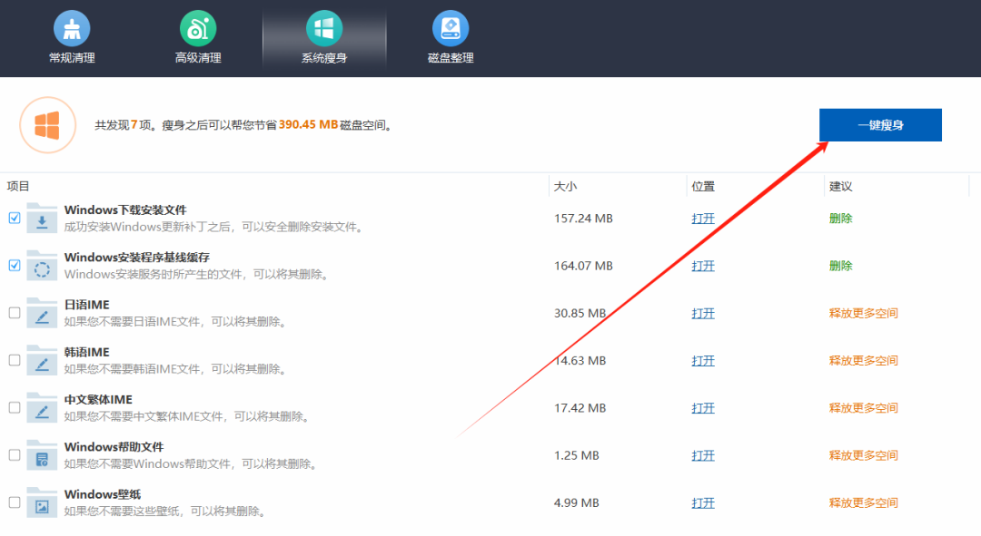The width and height of the screenshot is (981, 536).
Task: Click 打开 link for Windows壁纸
Action: 702,503
